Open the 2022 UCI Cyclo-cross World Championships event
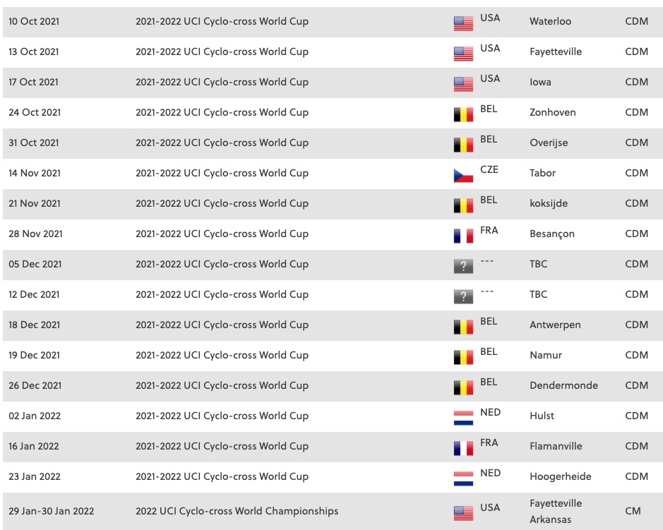 click(237, 511)
